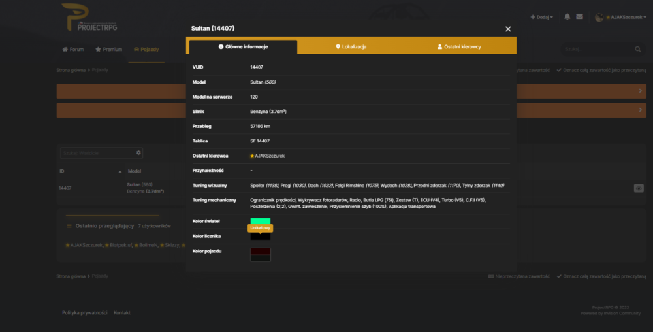Open the Kontakt footer link

tap(122, 313)
